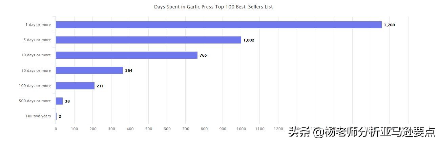440x142 pixels.
Task: Click the 364 data label
Action: click(129, 71)
